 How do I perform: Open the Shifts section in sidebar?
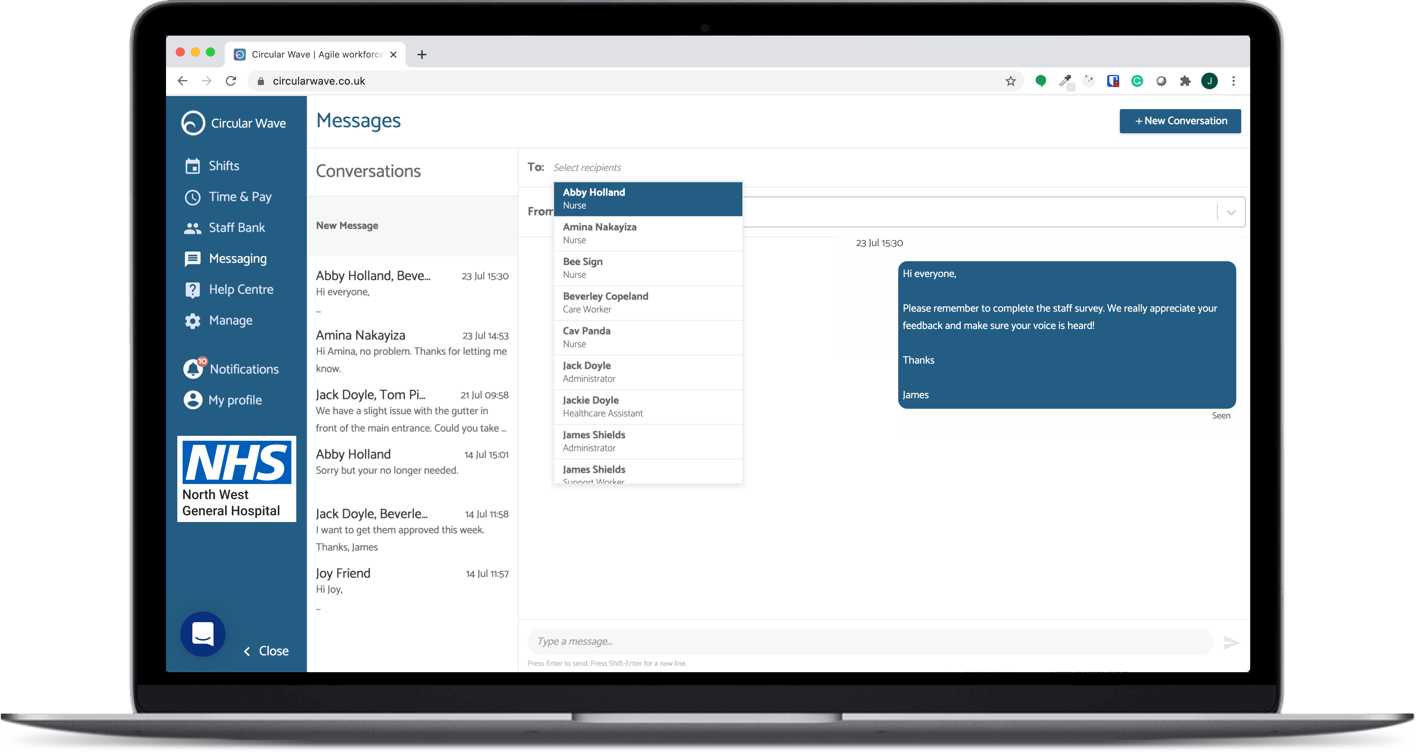(x=223, y=165)
